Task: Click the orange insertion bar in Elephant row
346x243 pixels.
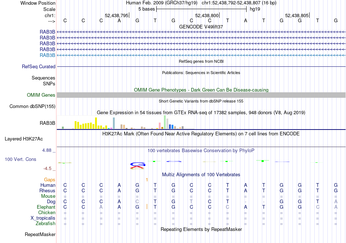Action: coord(147,207)
